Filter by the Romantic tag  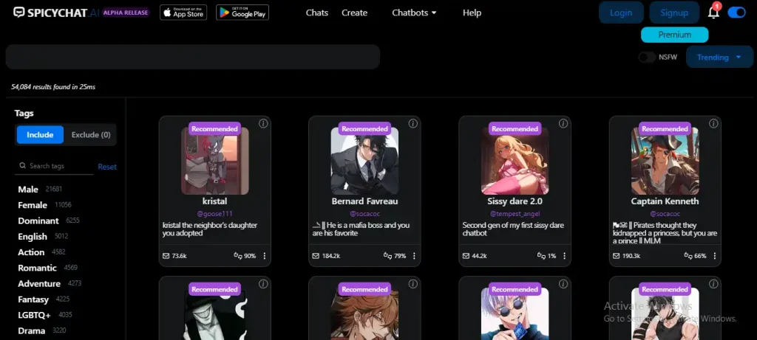[37, 268]
